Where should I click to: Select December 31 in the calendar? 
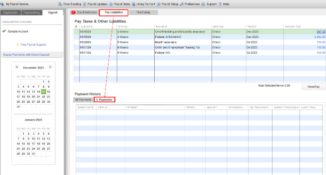[x=18, y=107]
